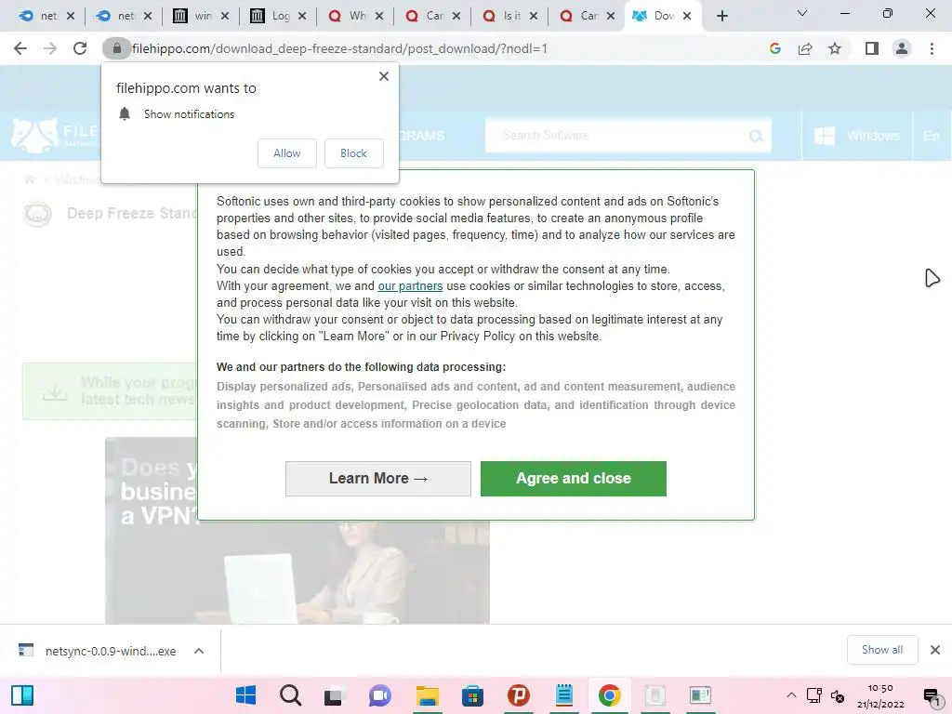
Task: Open taskbar Search
Action: click(290, 695)
